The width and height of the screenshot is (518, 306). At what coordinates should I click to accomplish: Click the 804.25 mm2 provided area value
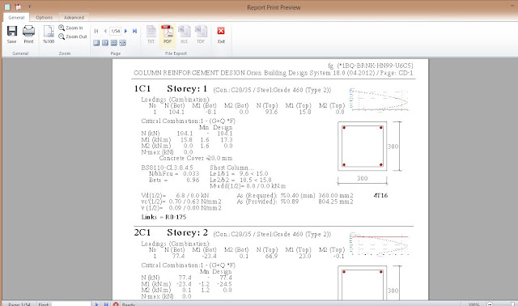(x=336, y=202)
